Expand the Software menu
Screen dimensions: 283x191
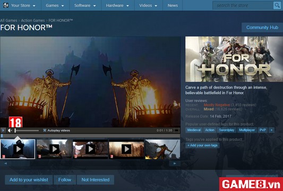85,5
